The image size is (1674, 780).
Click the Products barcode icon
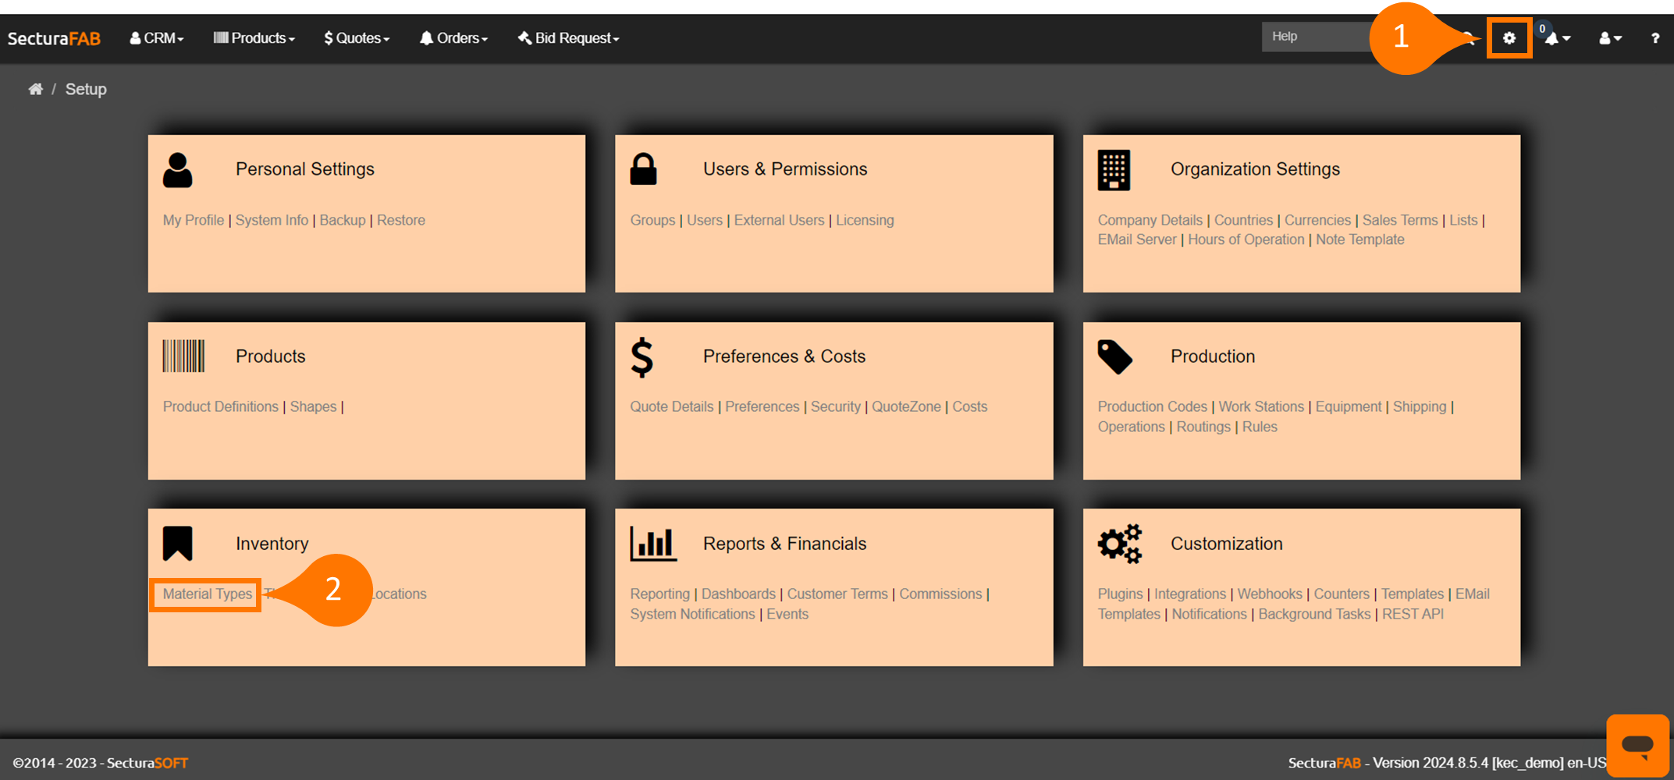pyautogui.click(x=183, y=356)
